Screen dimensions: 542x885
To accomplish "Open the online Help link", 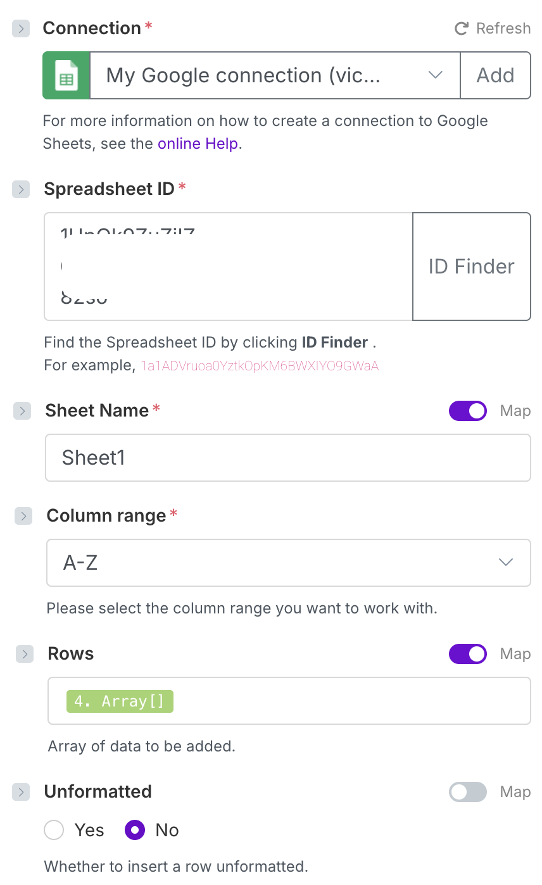I will 198,144.
